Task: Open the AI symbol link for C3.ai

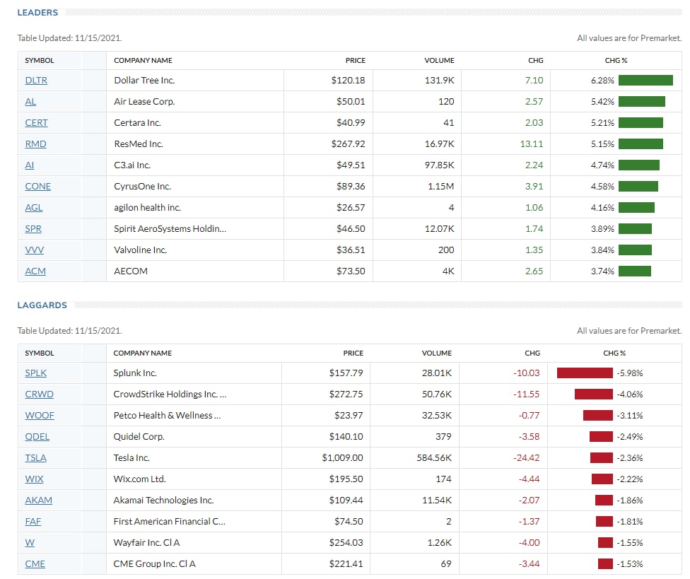Action: tap(30, 165)
